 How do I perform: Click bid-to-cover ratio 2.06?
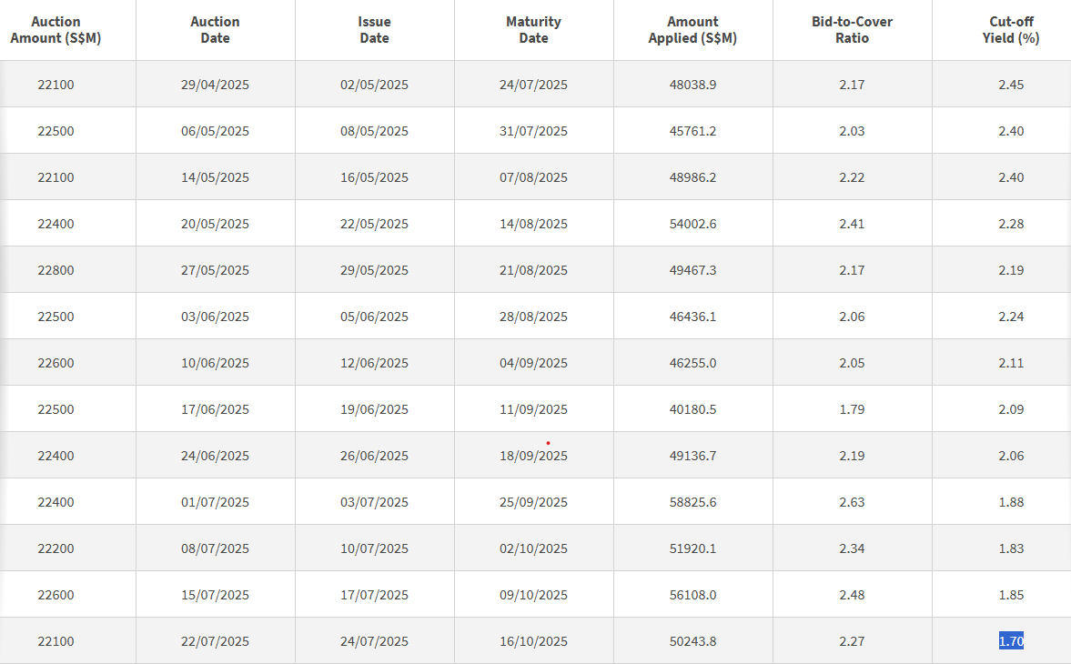pos(852,317)
